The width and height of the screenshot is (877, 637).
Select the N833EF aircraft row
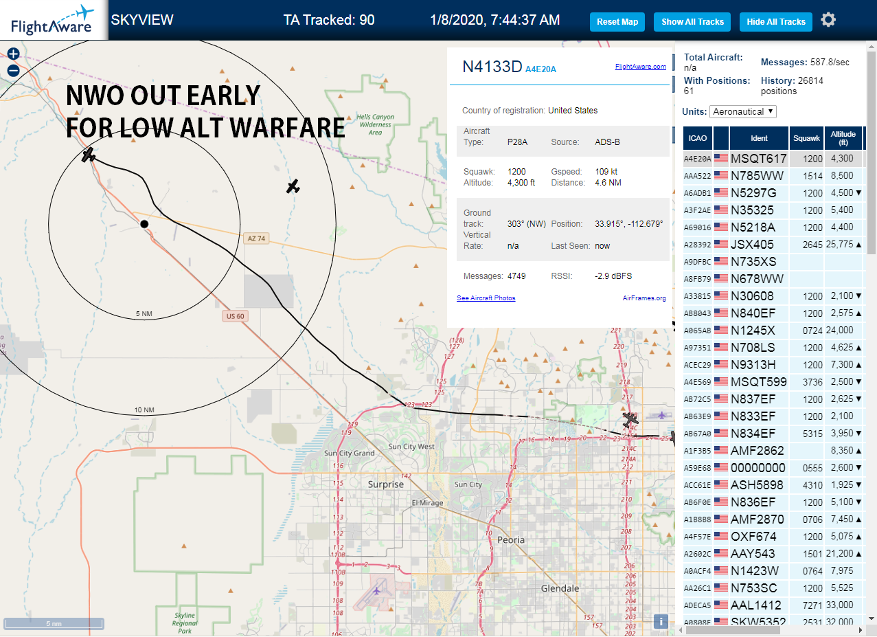click(x=773, y=416)
